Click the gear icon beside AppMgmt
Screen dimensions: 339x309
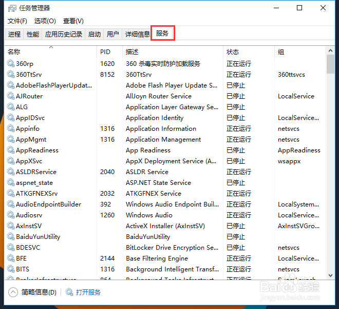11,139
